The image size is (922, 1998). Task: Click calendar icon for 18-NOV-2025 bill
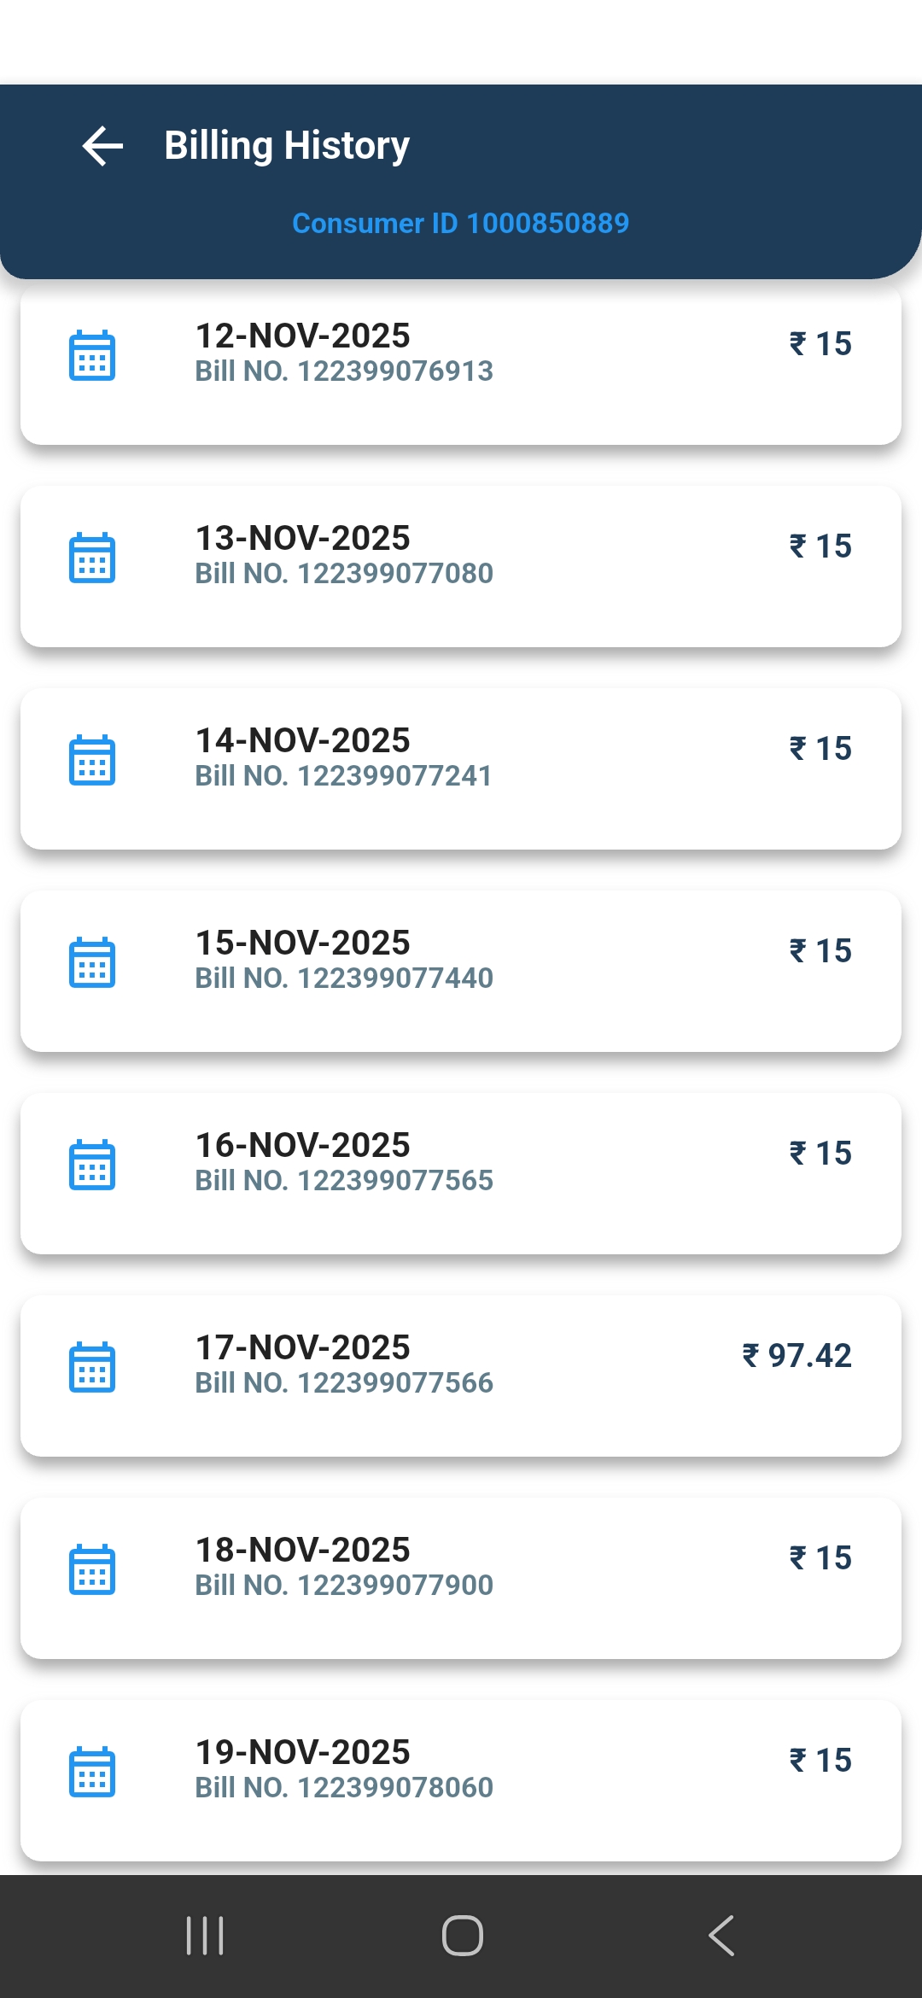click(x=92, y=1569)
